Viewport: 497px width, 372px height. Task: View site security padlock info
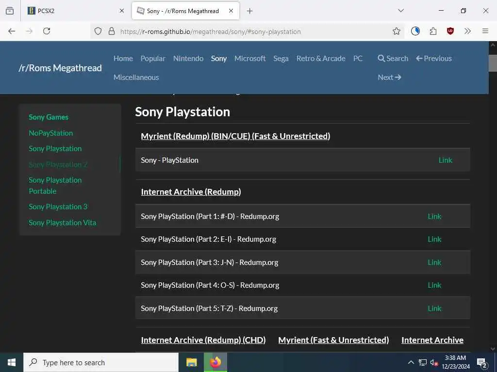click(x=112, y=31)
